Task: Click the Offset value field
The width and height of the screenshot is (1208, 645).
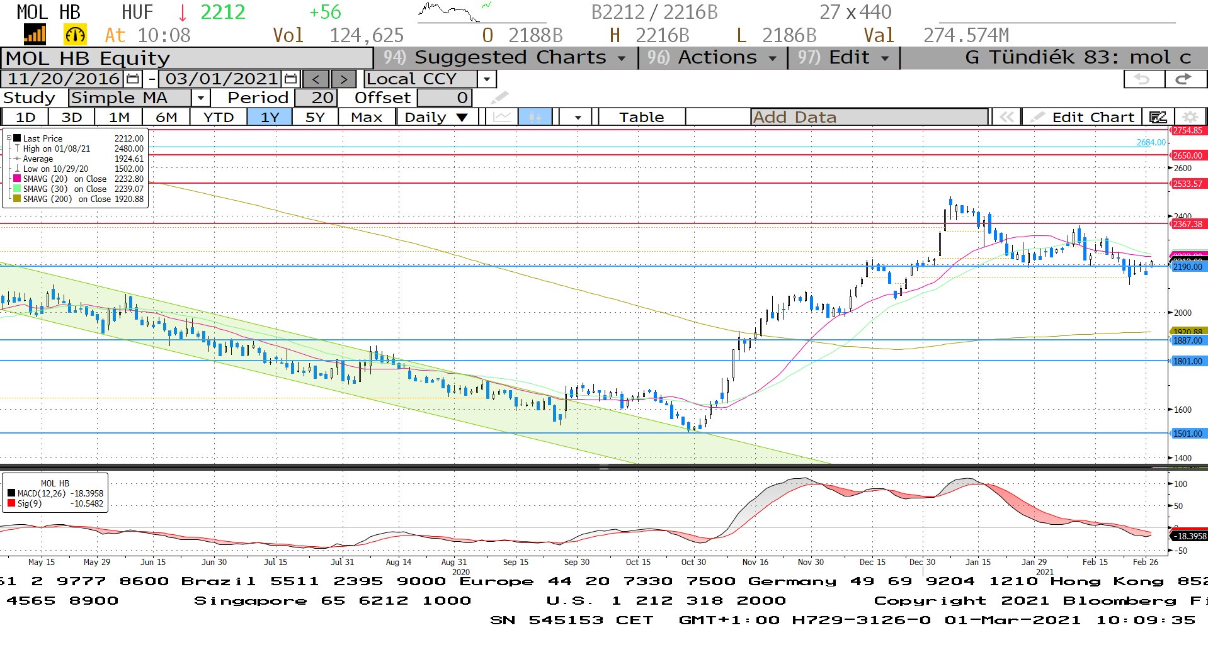Action: pyautogui.click(x=444, y=98)
